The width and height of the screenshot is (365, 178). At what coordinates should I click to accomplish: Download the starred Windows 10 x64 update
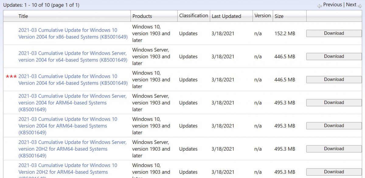pos(334,80)
